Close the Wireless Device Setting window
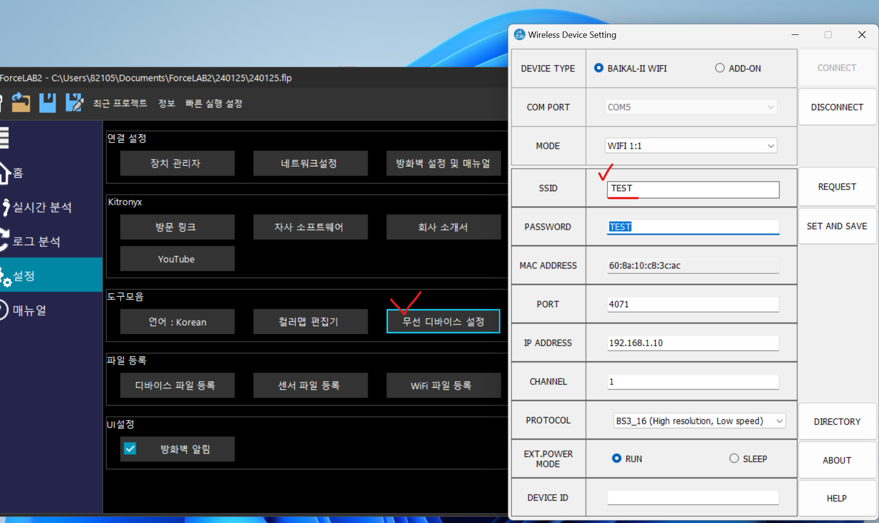879x523 pixels. (862, 34)
